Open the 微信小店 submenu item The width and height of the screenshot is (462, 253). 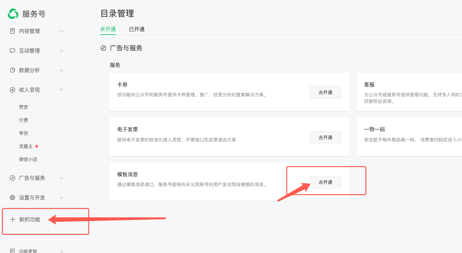(28, 159)
